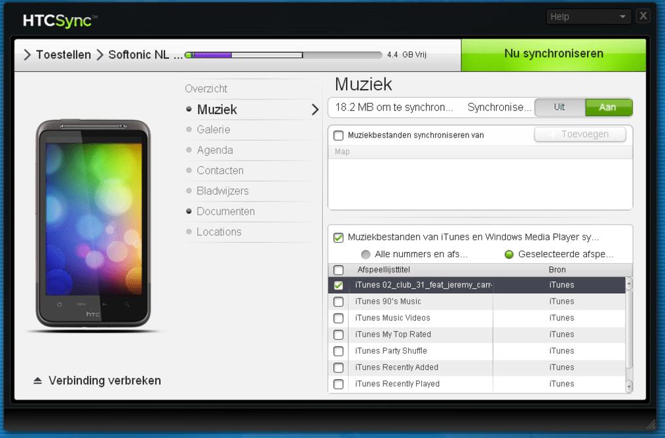Image resolution: width=665 pixels, height=438 pixels.
Task: Click the Toevoegen button
Action: click(x=580, y=134)
